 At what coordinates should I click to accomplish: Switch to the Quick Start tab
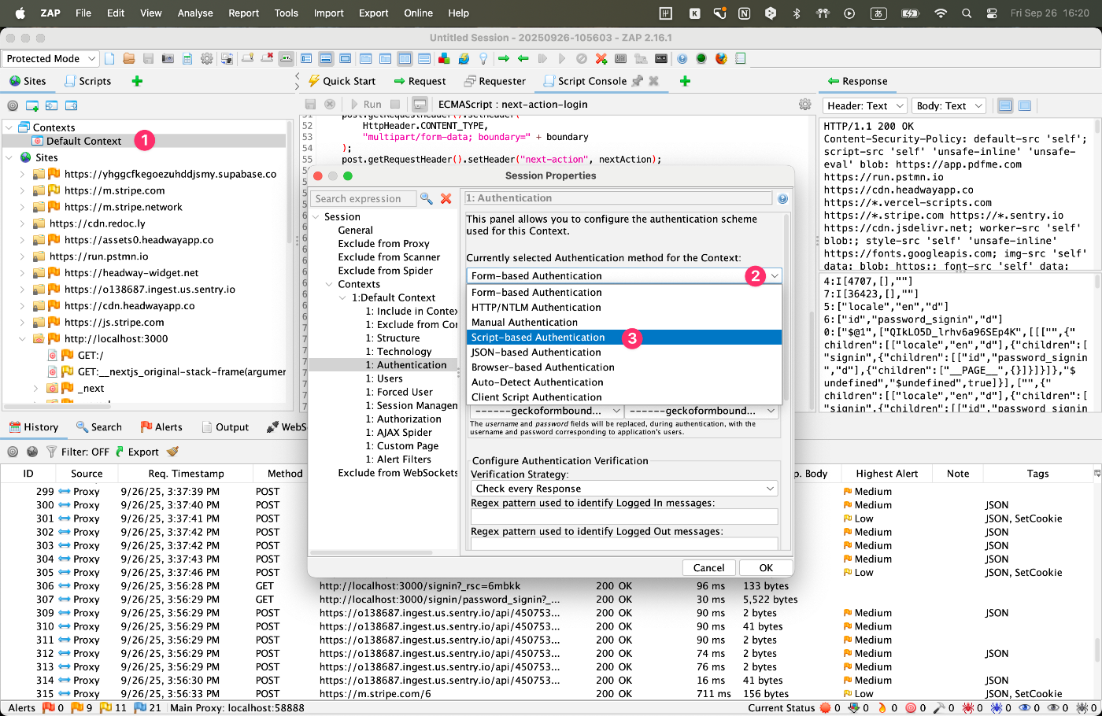(342, 81)
